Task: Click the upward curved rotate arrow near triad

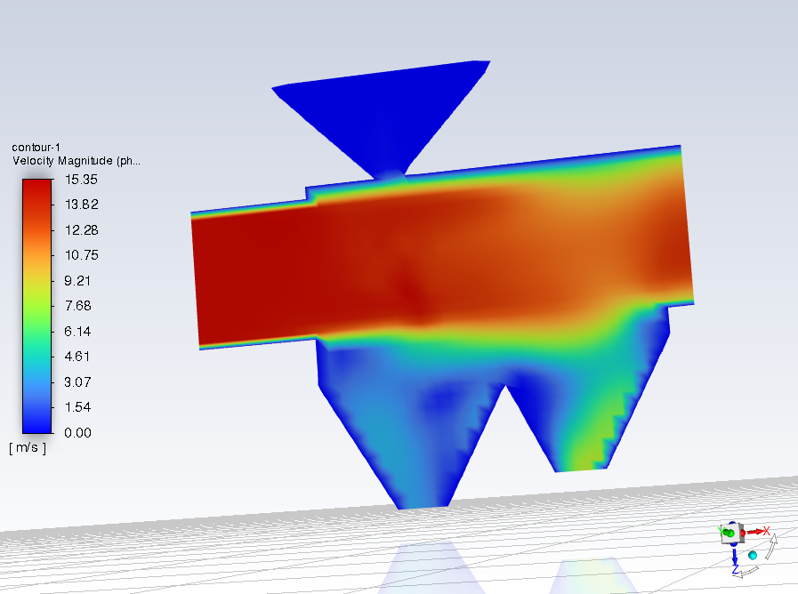Action: [x=772, y=546]
